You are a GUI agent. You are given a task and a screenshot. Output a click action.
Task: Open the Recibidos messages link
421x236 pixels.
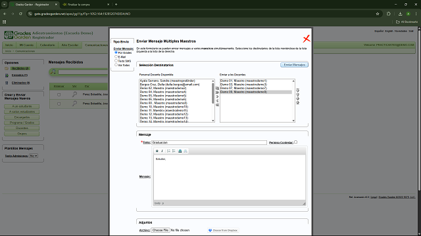coord(20,68)
